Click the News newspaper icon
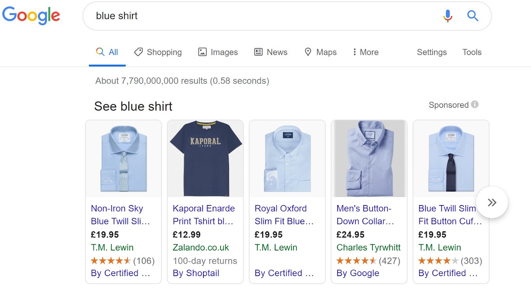The height and width of the screenshot is (294, 531). point(258,52)
